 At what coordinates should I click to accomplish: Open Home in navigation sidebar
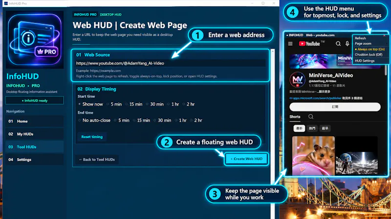(34, 121)
